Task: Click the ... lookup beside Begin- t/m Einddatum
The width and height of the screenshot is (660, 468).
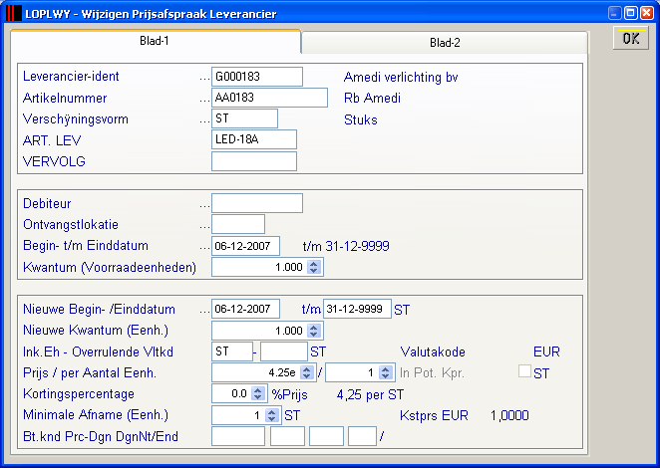Action: [204, 248]
